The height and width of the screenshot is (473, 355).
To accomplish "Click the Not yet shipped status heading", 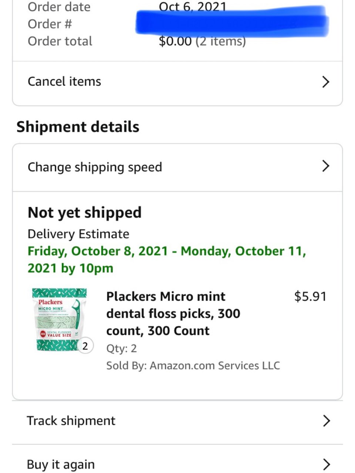I will (x=85, y=213).
